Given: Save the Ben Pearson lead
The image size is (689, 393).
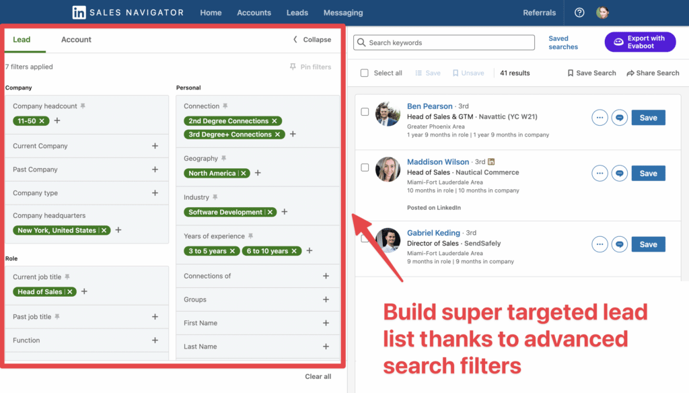Looking at the screenshot, I should point(648,118).
